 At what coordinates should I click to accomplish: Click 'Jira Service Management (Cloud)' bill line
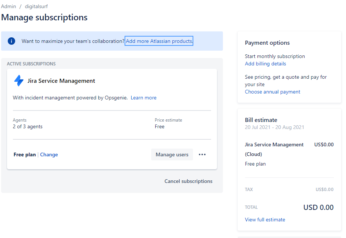274,149
